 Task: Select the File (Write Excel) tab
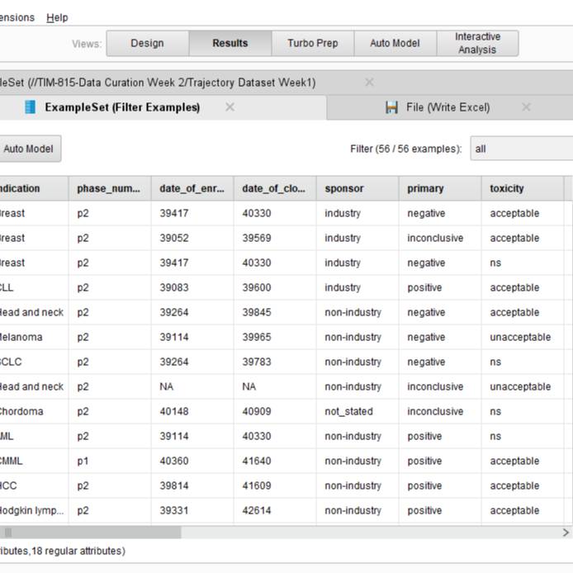448,107
